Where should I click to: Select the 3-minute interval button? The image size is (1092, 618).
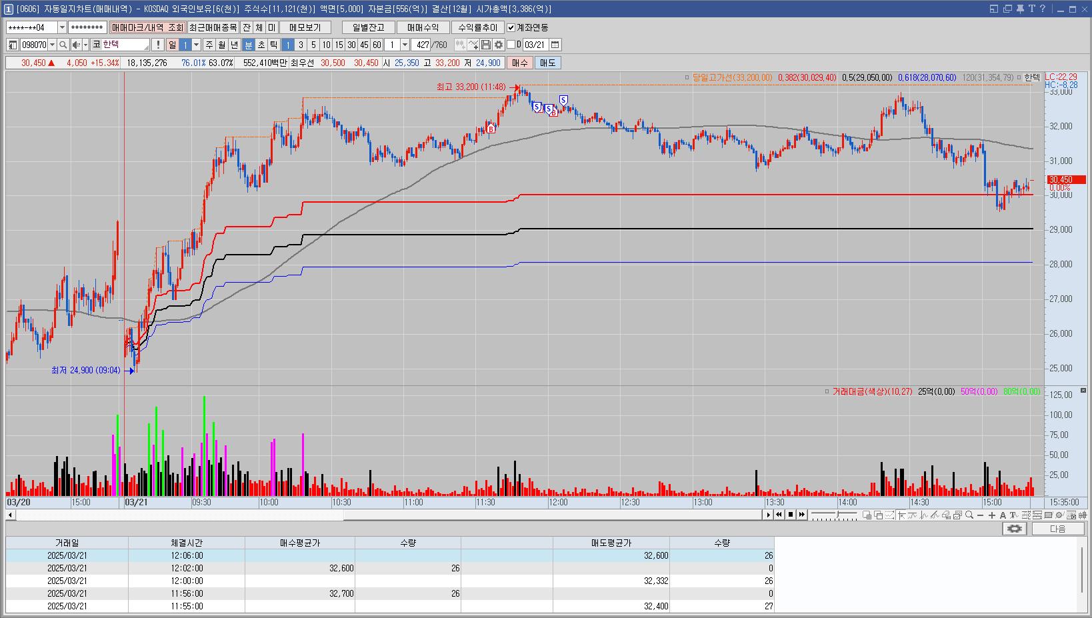(x=301, y=45)
